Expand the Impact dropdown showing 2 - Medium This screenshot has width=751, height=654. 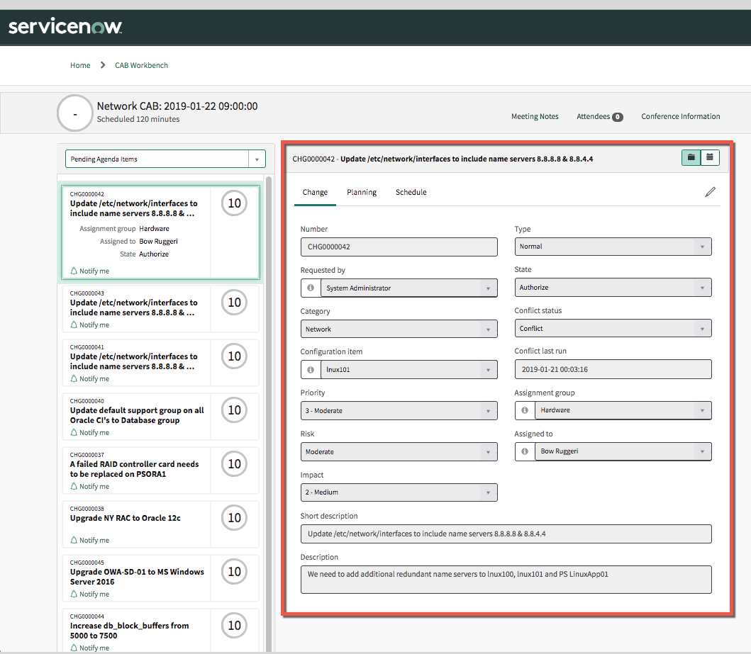tap(399, 492)
